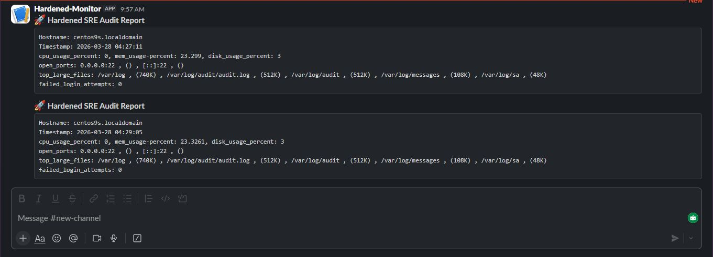713x257 pixels.
Task: Toggle strikethrough formatting in composer
Action: (72, 198)
